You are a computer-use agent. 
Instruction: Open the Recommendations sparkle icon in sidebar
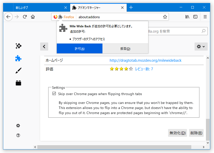pyautogui.click(x=18, y=46)
